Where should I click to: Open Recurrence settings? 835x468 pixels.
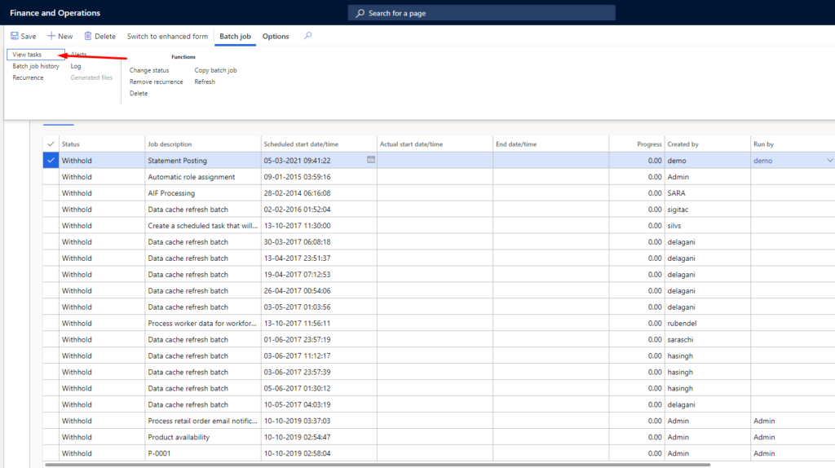click(x=28, y=77)
